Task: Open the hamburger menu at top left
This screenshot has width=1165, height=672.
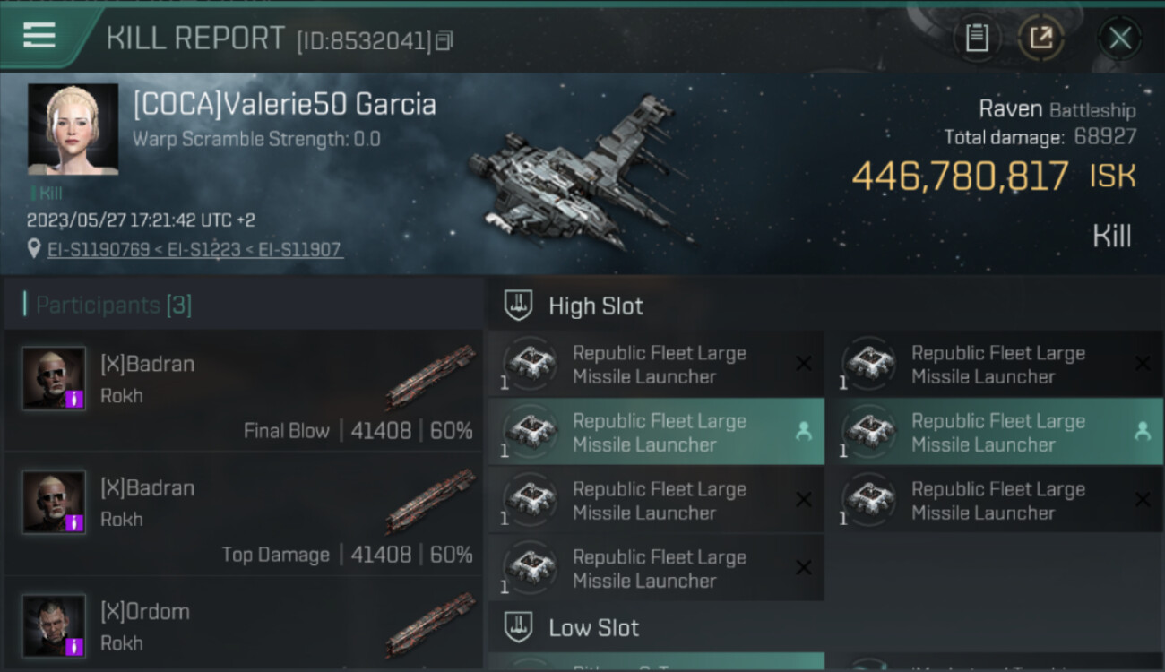Action: (40, 36)
